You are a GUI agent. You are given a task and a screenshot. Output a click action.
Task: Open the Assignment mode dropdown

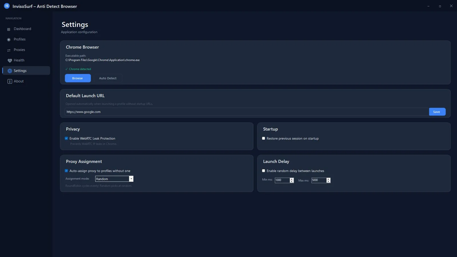click(114, 179)
